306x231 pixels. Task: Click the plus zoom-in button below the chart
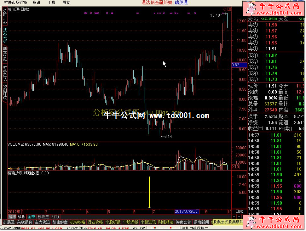234,217
